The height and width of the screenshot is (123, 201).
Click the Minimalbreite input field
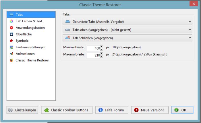94,48
